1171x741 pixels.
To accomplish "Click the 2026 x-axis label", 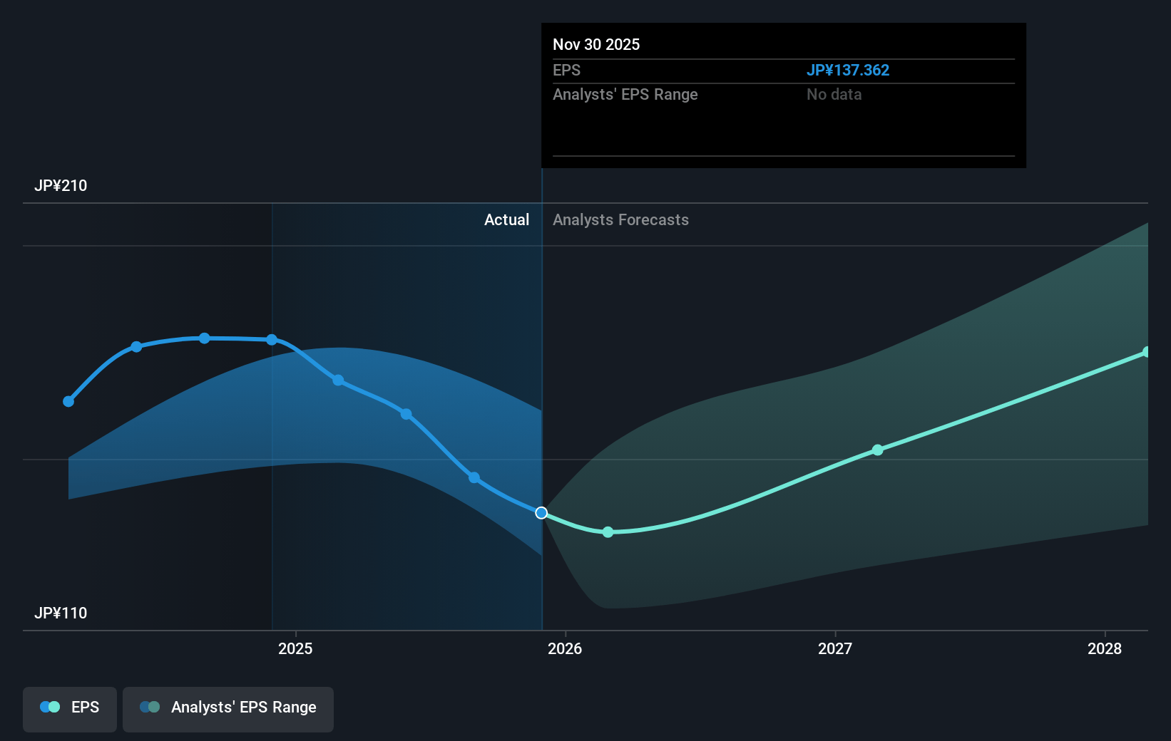I will (x=565, y=648).
